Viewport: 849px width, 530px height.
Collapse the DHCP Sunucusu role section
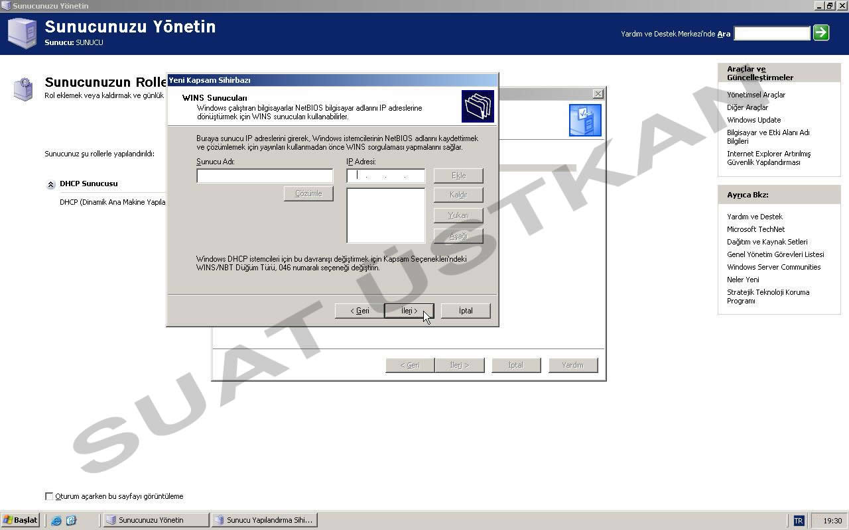click(x=50, y=184)
